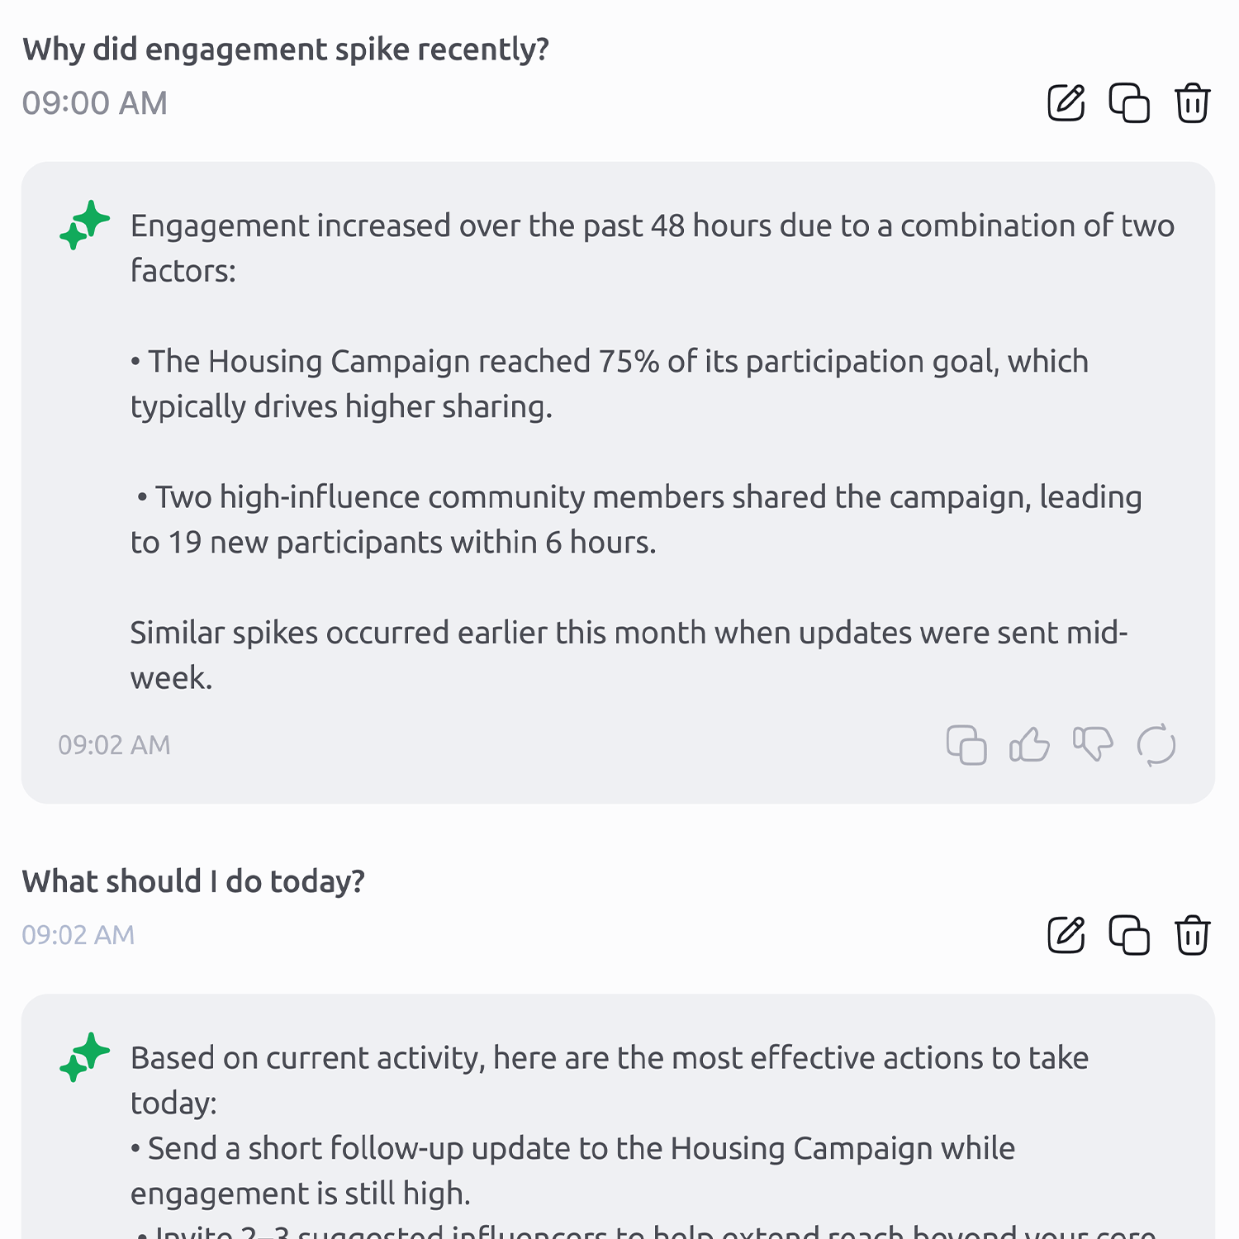Screen dimensions: 1239x1239
Task: Copy the engagement spike AI response
Action: pos(966,745)
